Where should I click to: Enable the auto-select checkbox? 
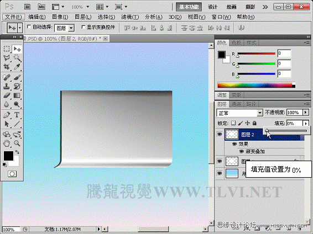tap(29, 26)
